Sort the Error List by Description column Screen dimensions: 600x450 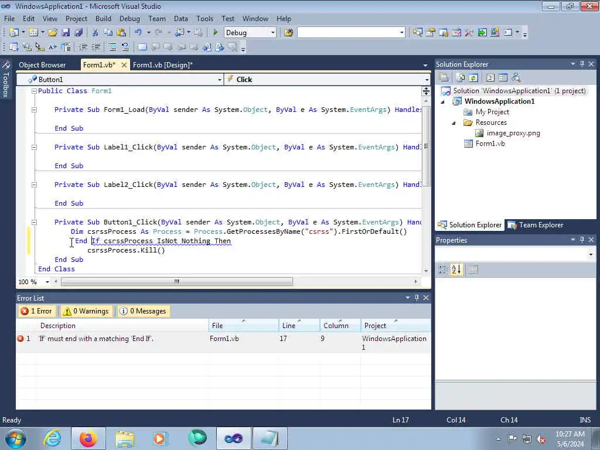pos(122,326)
